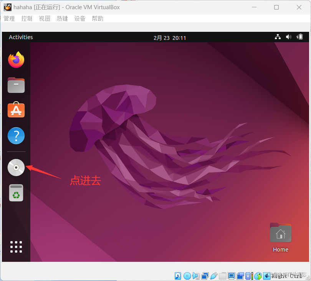Viewport: 311px width, 281px height.
Task: Open the 设备 menu
Action: click(80, 18)
